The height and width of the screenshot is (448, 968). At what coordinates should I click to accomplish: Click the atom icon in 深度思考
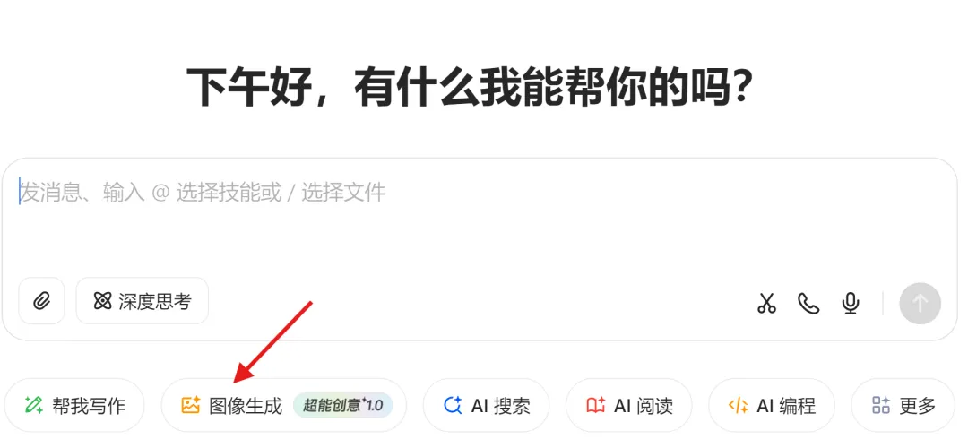[102, 301]
